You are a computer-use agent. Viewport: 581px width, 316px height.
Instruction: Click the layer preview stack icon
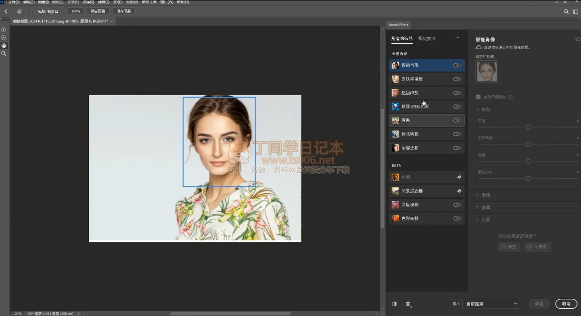pos(408,304)
